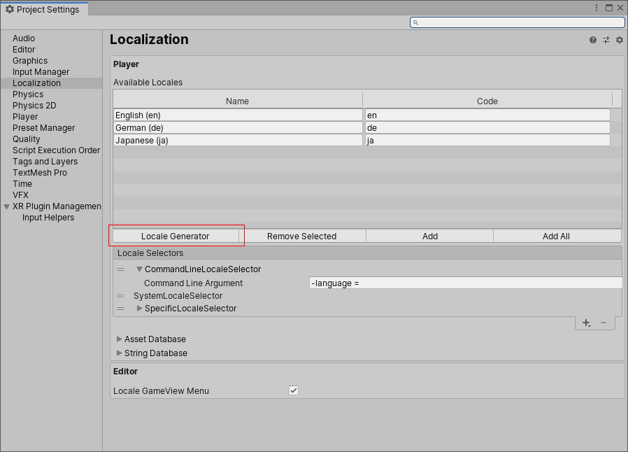The height and width of the screenshot is (452, 628).
Task: Open the settings presets sliders icon
Action: [606, 40]
